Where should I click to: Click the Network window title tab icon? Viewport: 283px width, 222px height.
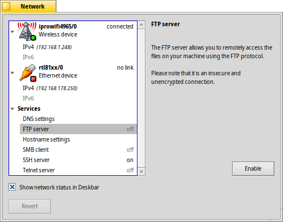[6, 6]
